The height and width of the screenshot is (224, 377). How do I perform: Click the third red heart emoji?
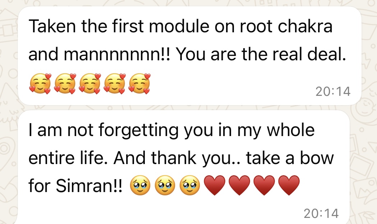click(x=264, y=186)
